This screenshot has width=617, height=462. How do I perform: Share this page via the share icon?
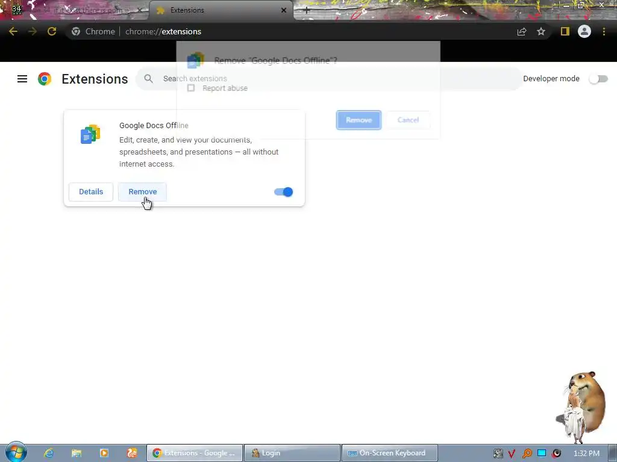522,31
